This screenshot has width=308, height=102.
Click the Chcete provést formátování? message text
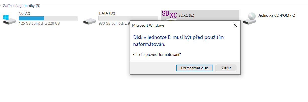pos(157,54)
